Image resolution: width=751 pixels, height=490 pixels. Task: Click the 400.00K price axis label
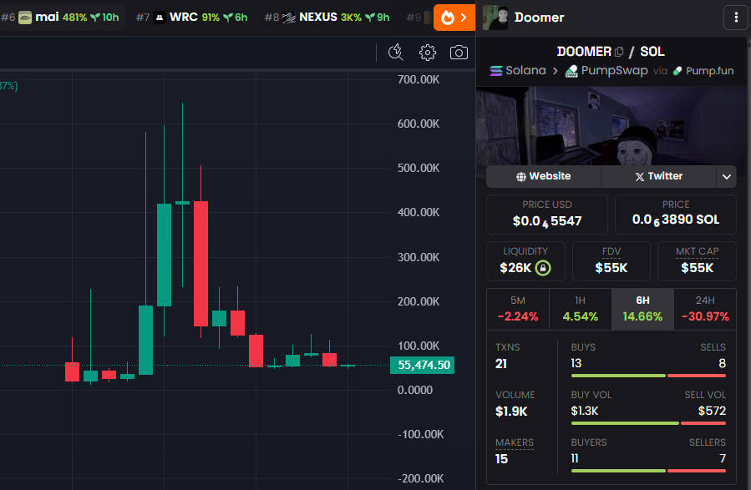coord(419,212)
